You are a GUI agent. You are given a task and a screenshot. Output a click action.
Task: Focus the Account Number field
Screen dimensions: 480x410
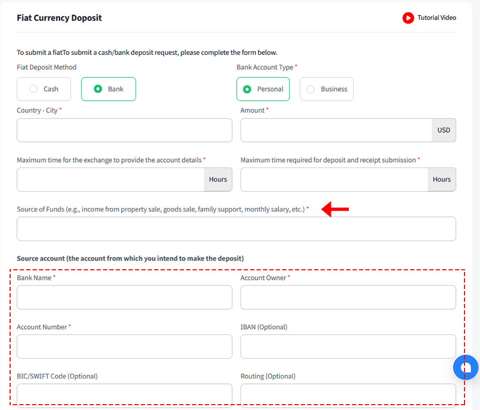[x=125, y=347]
